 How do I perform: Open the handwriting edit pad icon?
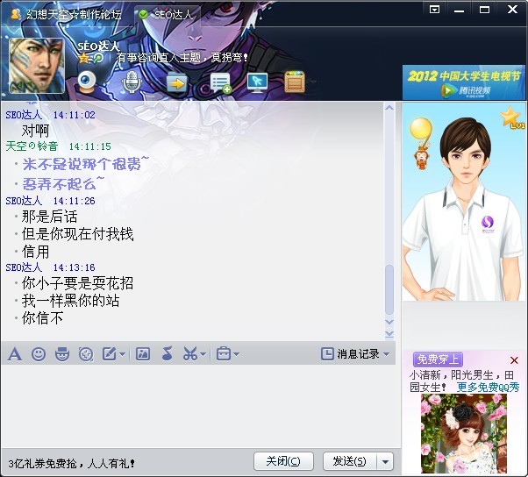[x=110, y=354]
